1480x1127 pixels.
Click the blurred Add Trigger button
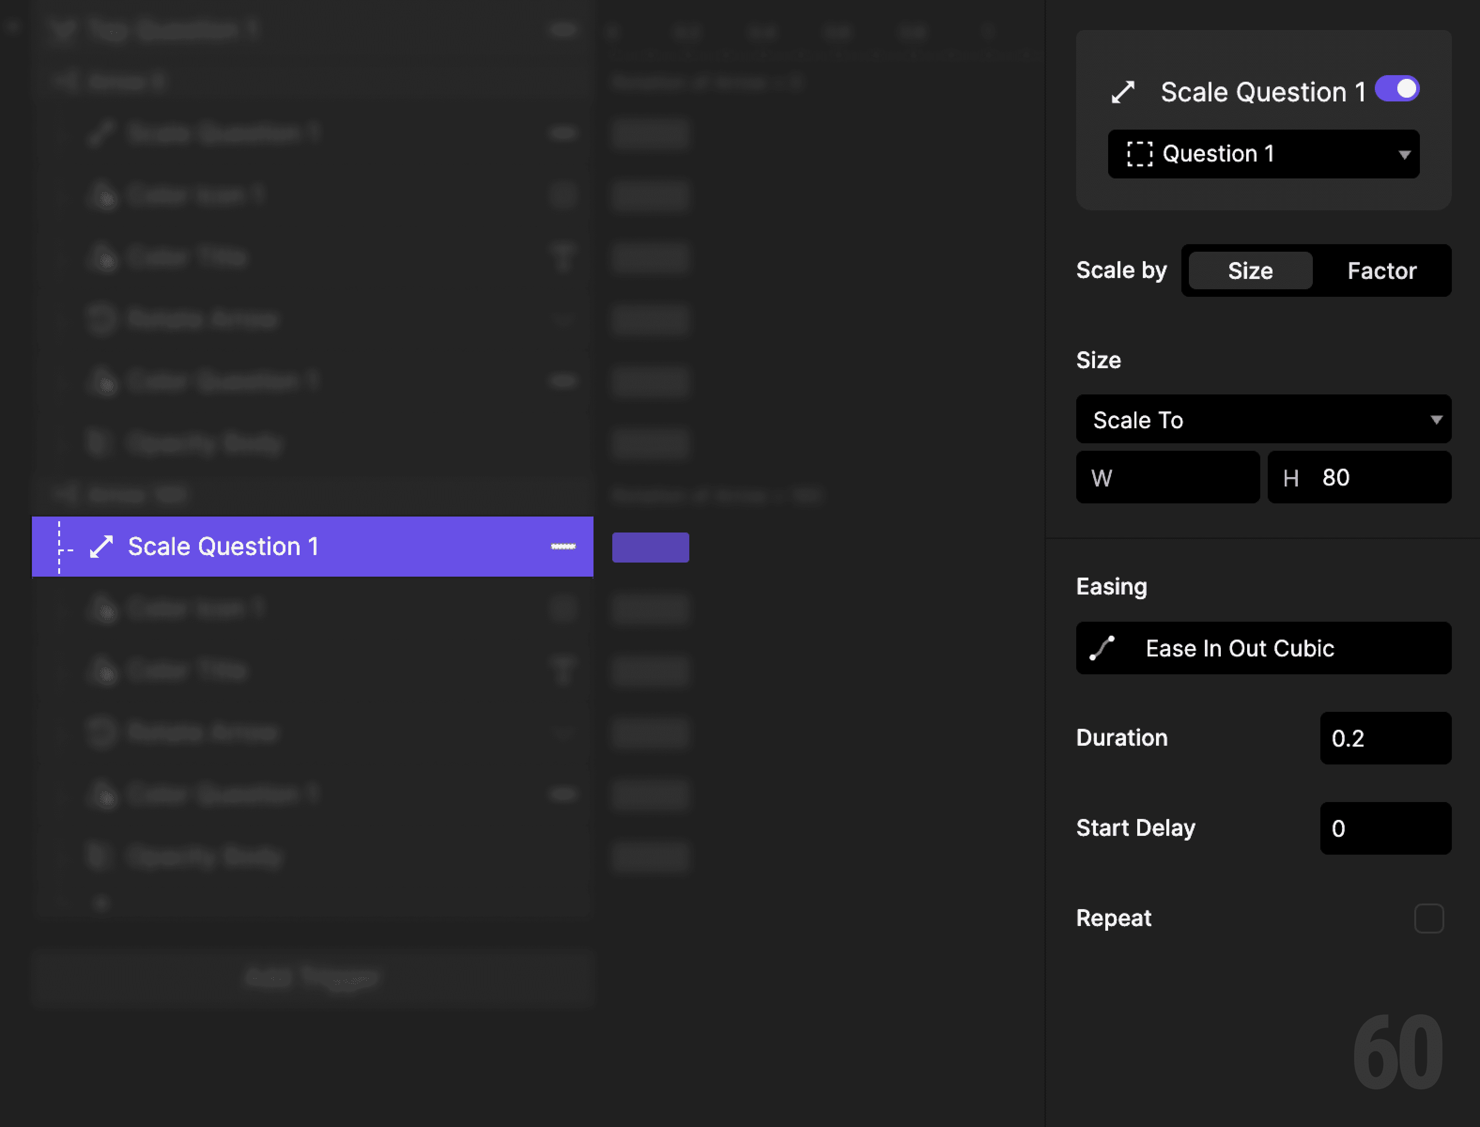tap(313, 977)
